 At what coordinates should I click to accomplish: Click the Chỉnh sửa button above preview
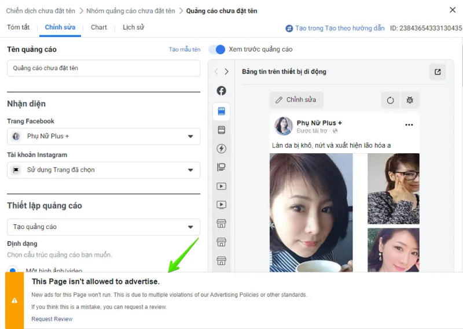click(296, 100)
